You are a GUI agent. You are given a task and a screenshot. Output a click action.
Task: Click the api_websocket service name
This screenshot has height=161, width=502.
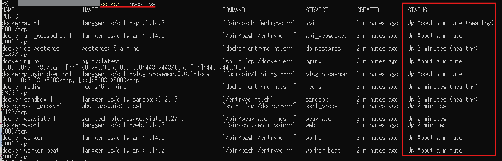pos(326,35)
